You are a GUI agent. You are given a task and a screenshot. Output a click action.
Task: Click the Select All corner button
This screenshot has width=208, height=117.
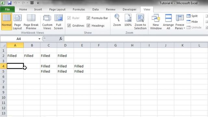point(4,45)
